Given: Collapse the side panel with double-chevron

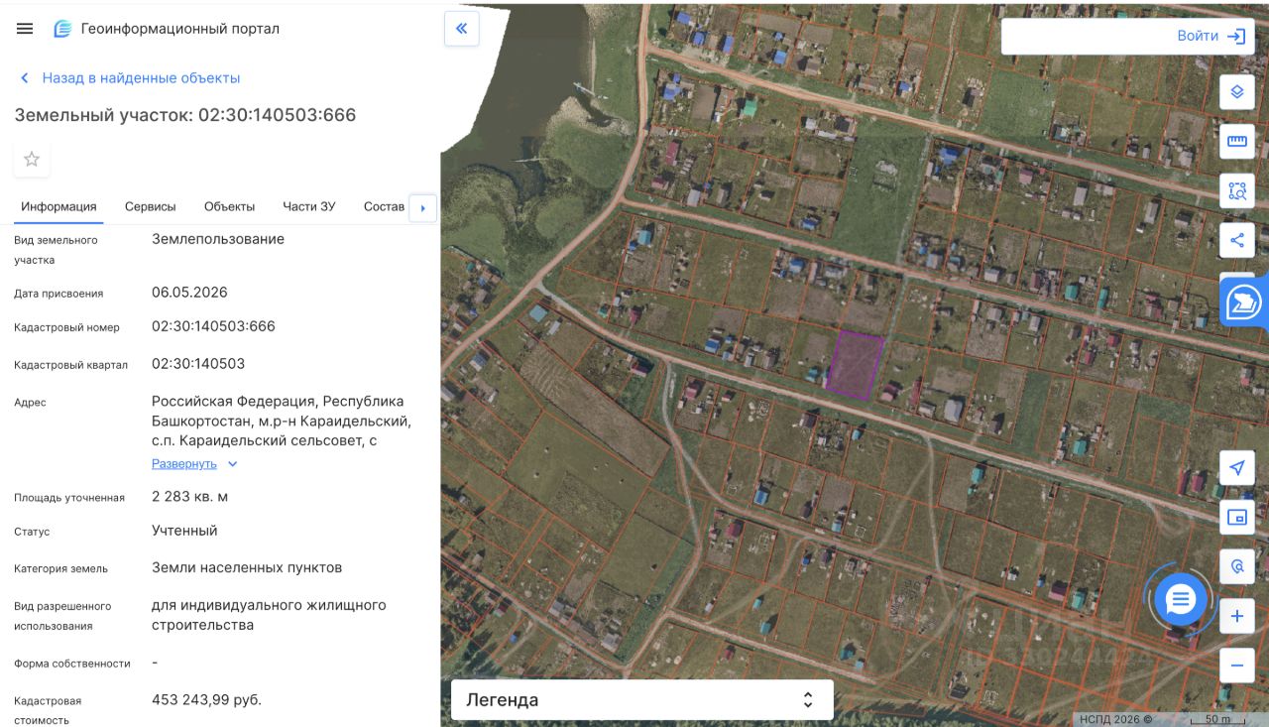Looking at the screenshot, I should pos(461,29).
